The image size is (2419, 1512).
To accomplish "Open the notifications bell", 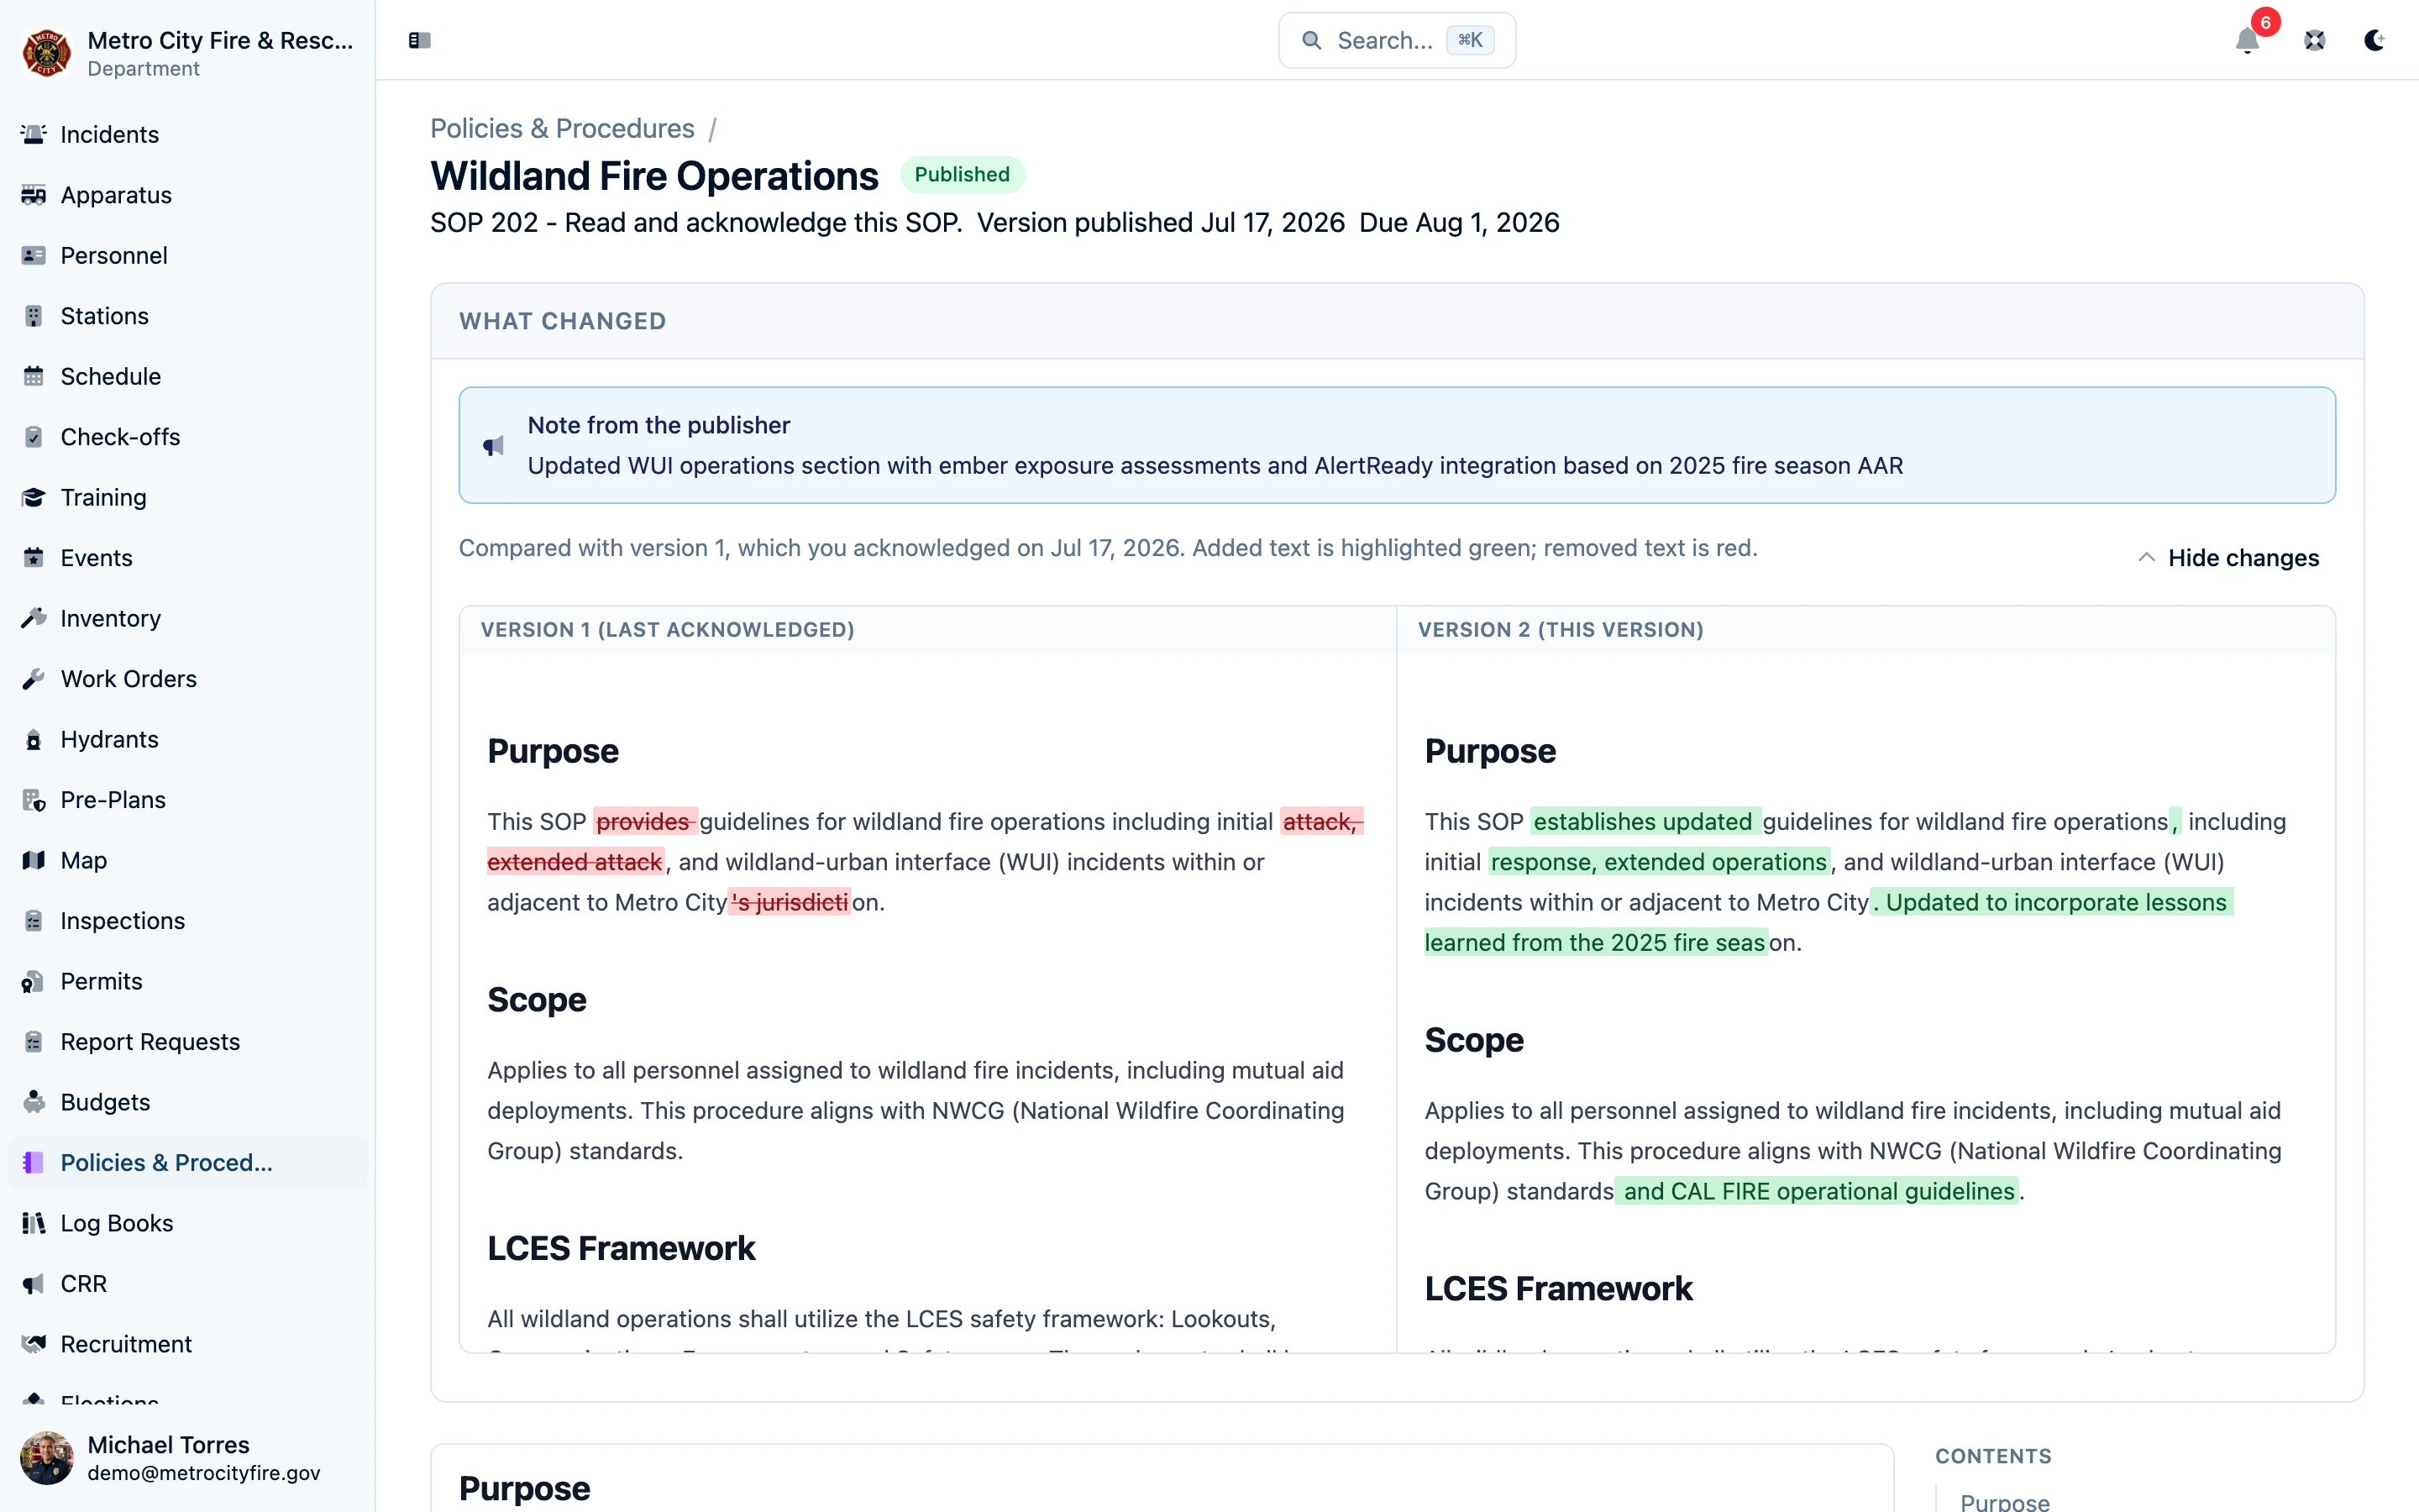I will click(x=2247, y=40).
